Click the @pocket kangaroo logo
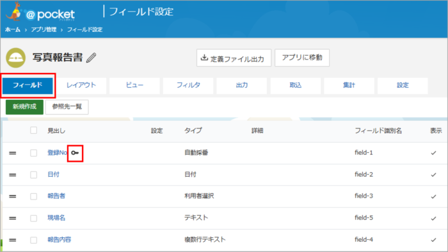The width and height of the screenshot is (448, 252). click(x=40, y=12)
